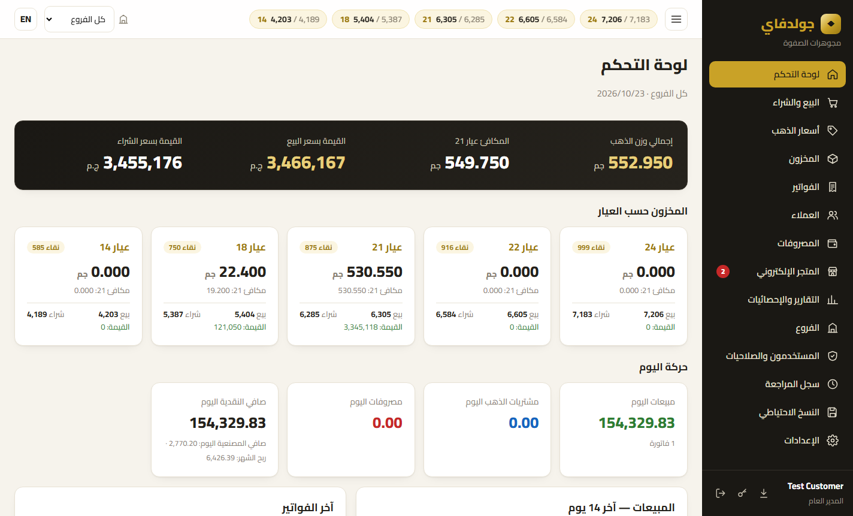The height and width of the screenshot is (516, 853).
Task: Click the Test Customer user name
Action: [815, 486]
